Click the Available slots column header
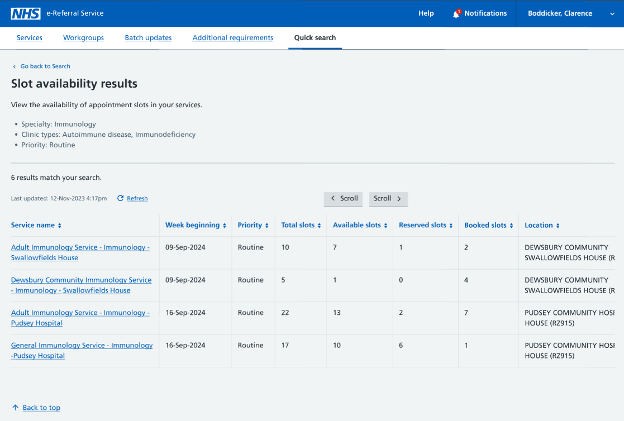 (x=357, y=225)
